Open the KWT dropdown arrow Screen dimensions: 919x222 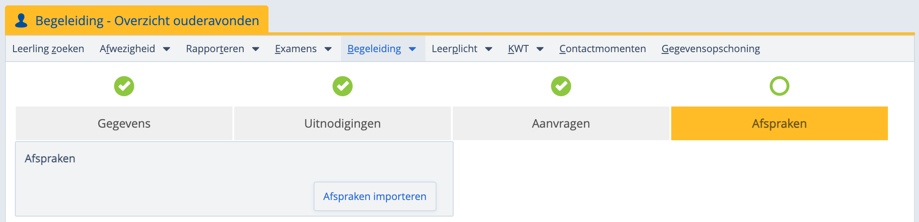pos(540,49)
